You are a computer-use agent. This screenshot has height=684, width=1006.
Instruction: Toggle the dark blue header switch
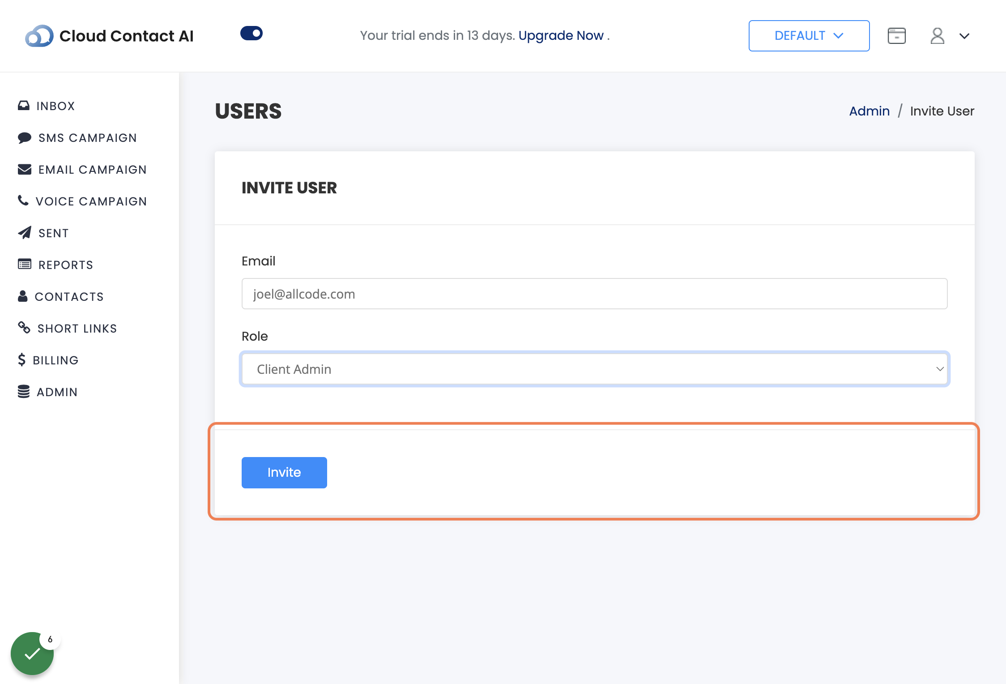(x=251, y=33)
